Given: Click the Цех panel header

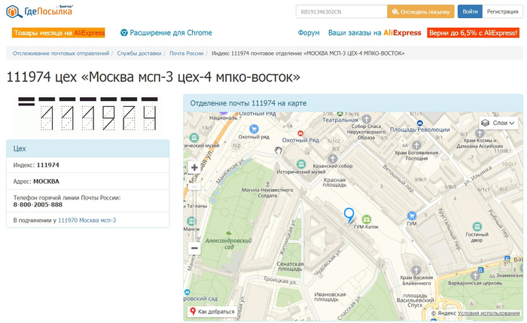Looking at the screenshot, I should pos(88,148).
